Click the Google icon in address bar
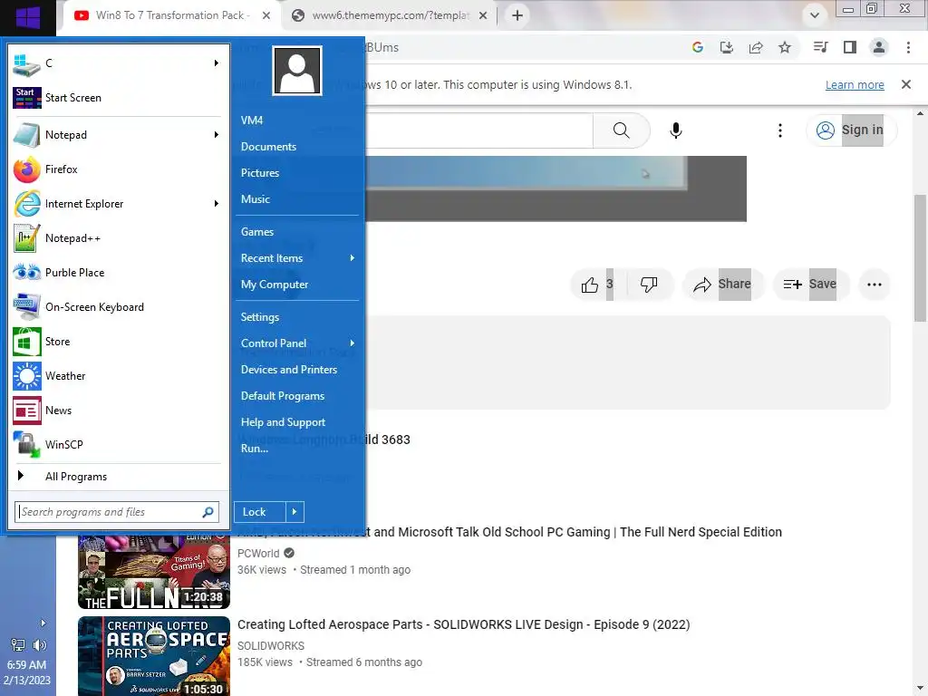This screenshot has height=696, width=928. pos(697,47)
